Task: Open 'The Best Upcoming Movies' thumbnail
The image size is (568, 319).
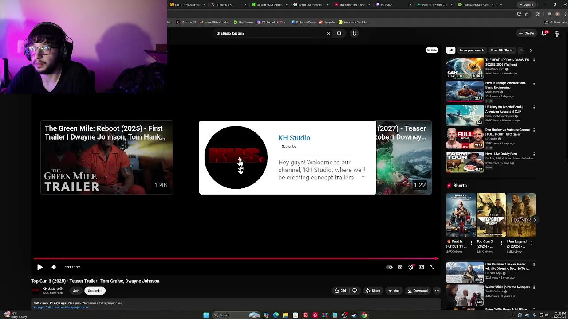Action: 465,68
